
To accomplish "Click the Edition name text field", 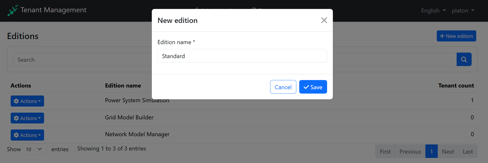I will (x=242, y=56).
